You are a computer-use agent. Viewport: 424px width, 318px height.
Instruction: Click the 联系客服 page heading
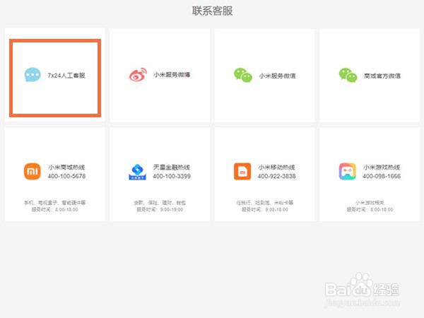[x=212, y=11]
